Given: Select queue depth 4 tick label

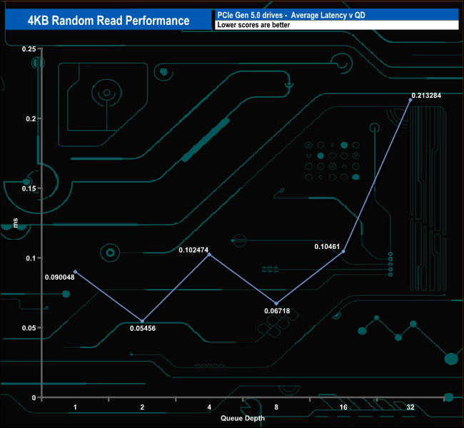Looking at the screenshot, I should click(x=209, y=407).
